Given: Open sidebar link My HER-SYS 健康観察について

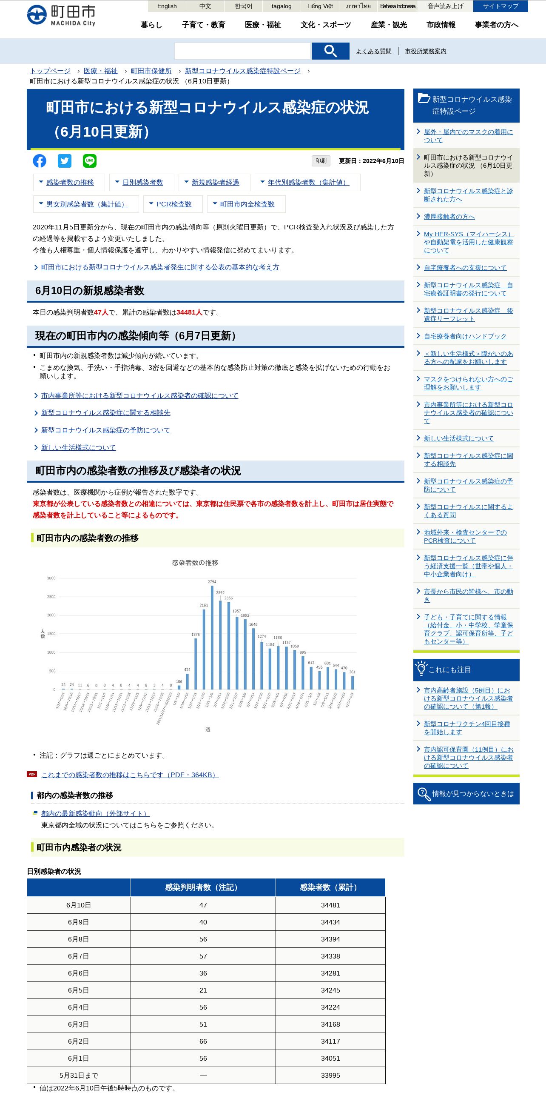Looking at the screenshot, I should pos(469,242).
